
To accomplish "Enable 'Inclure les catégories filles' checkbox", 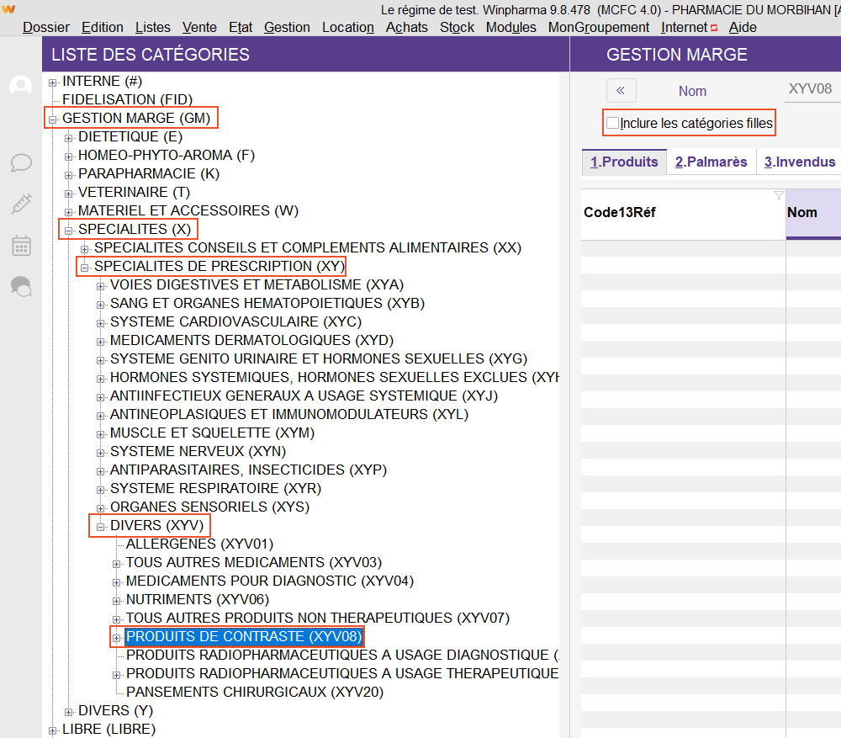I will (x=613, y=124).
